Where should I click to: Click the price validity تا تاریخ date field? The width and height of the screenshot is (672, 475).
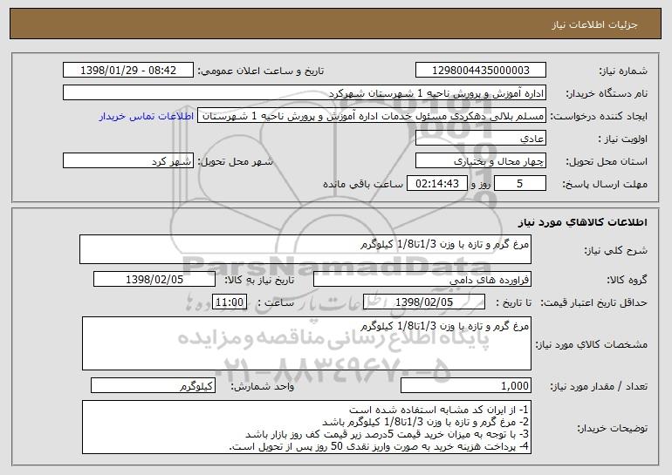[x=424, y=302]
